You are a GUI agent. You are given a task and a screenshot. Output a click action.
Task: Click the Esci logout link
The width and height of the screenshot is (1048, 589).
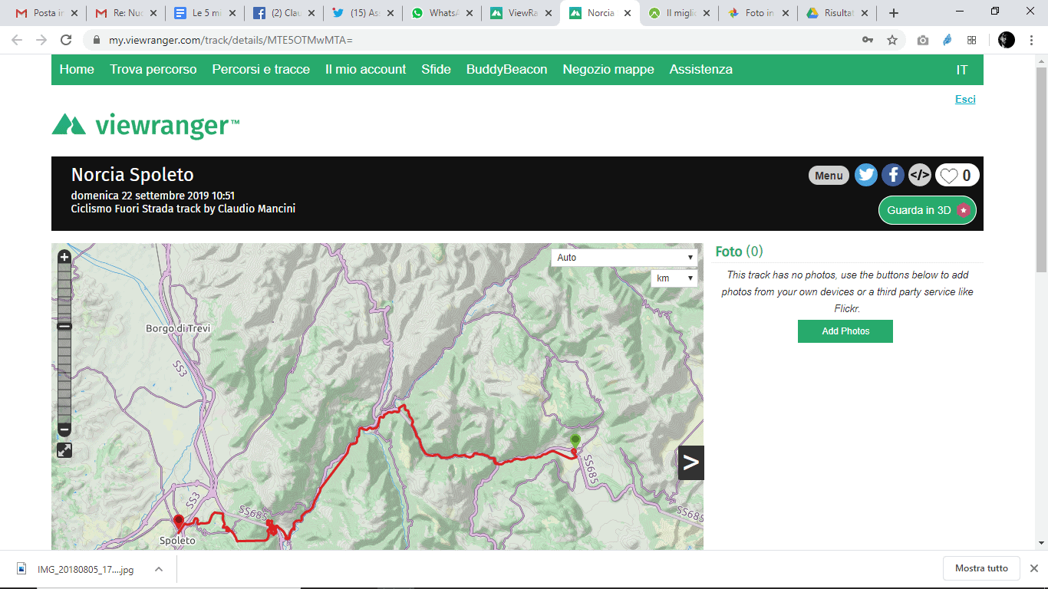(965, 99)
